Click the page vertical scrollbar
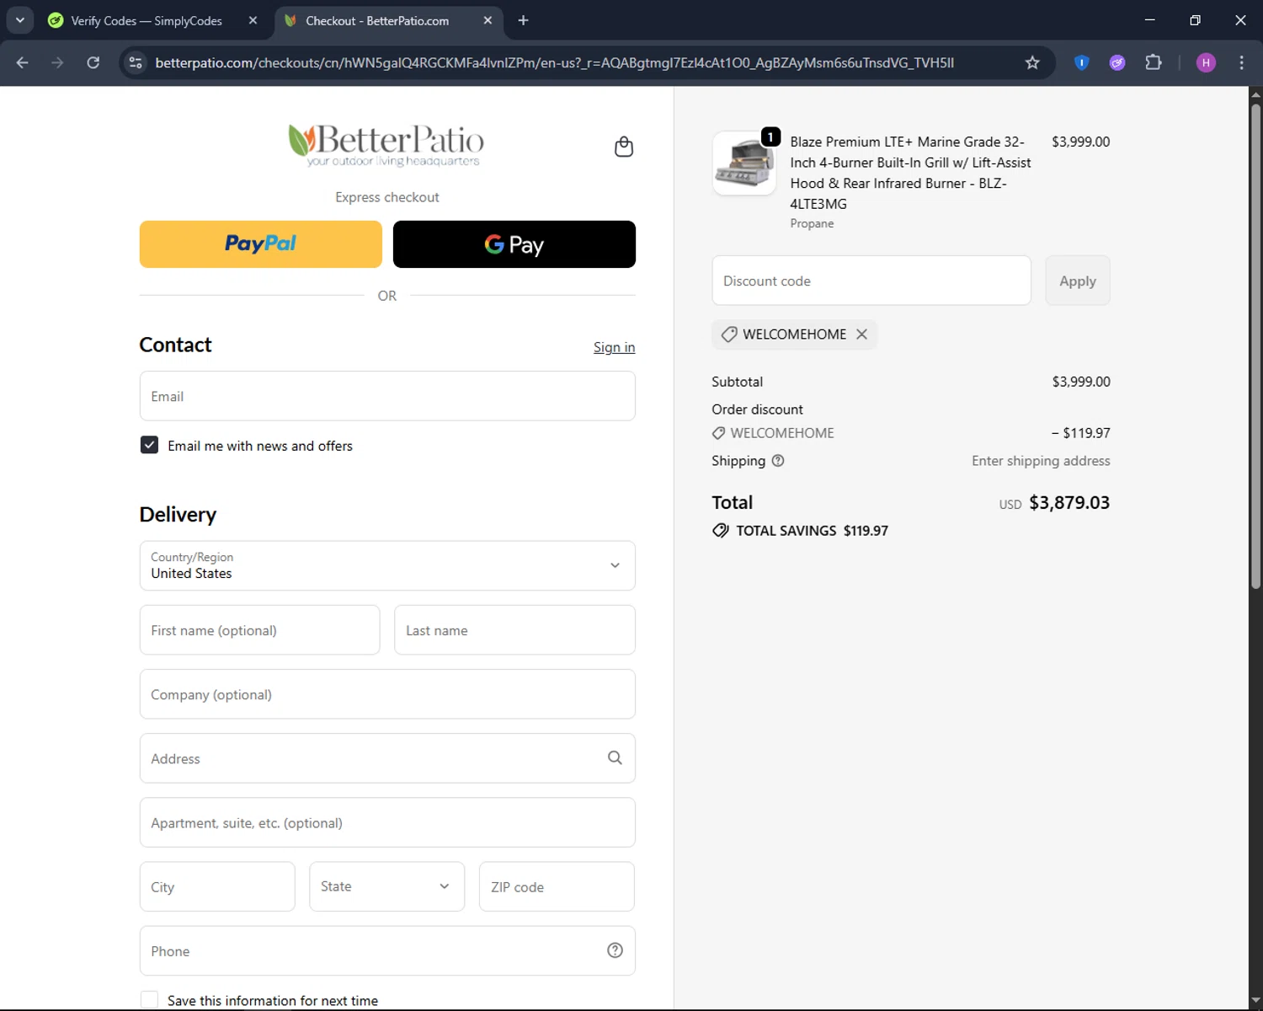1263x1011 pixels. tap(1255, 345)
